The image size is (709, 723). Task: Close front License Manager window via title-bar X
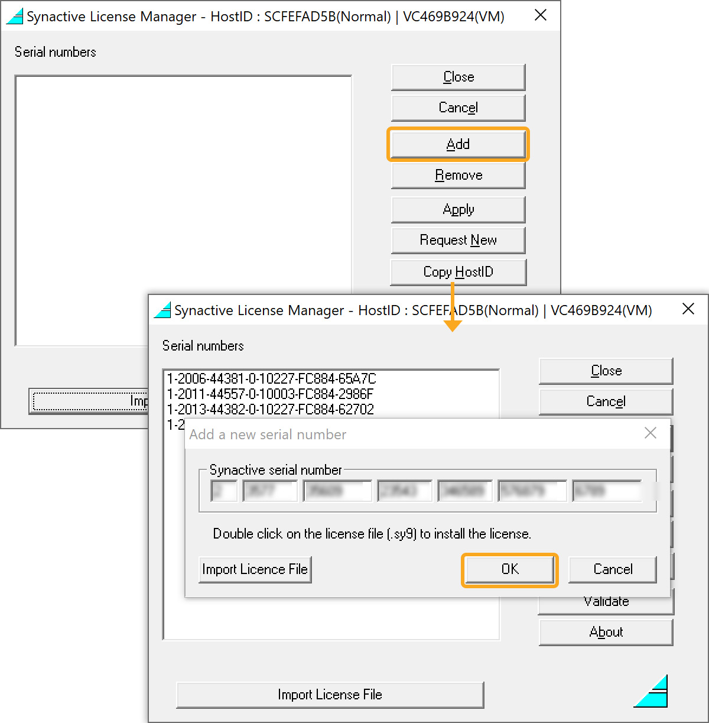(x=688, y=309)
